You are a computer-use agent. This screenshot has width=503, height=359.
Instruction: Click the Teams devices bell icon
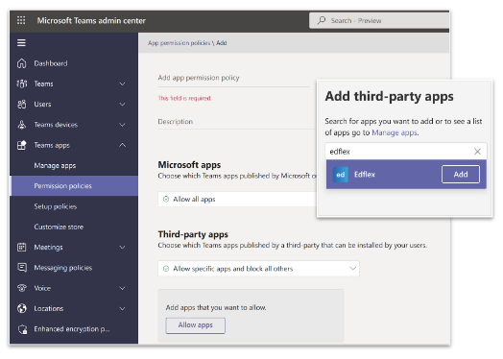[22, 125]
